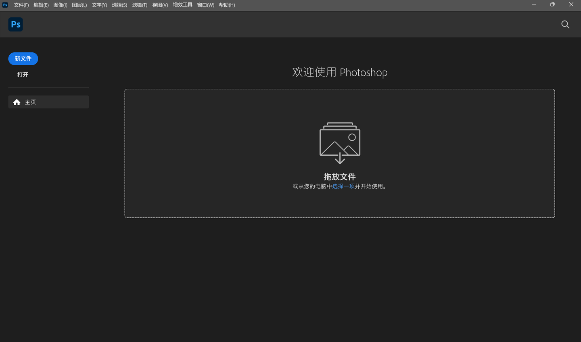Open the 选择(S) menu
This screenshot has height=342, width=581.
coord(119,5)
